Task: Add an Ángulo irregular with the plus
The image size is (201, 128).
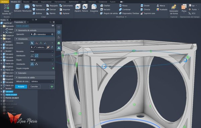Action: coord(53,68)
